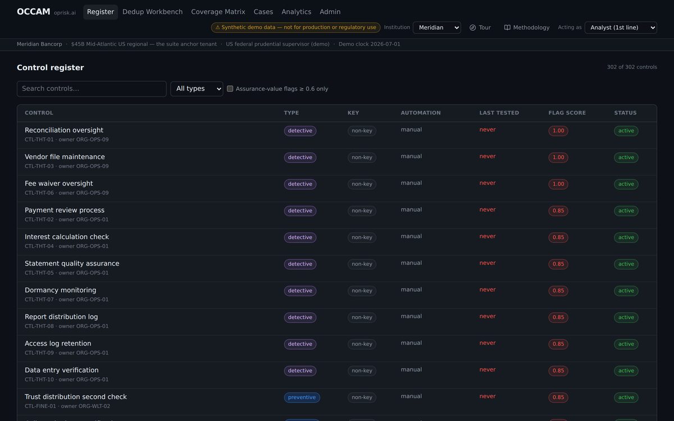The width and height of the screenshot is (674, 421).
Task: Open the Interest calculation check control
Action: tap(67, 237)
